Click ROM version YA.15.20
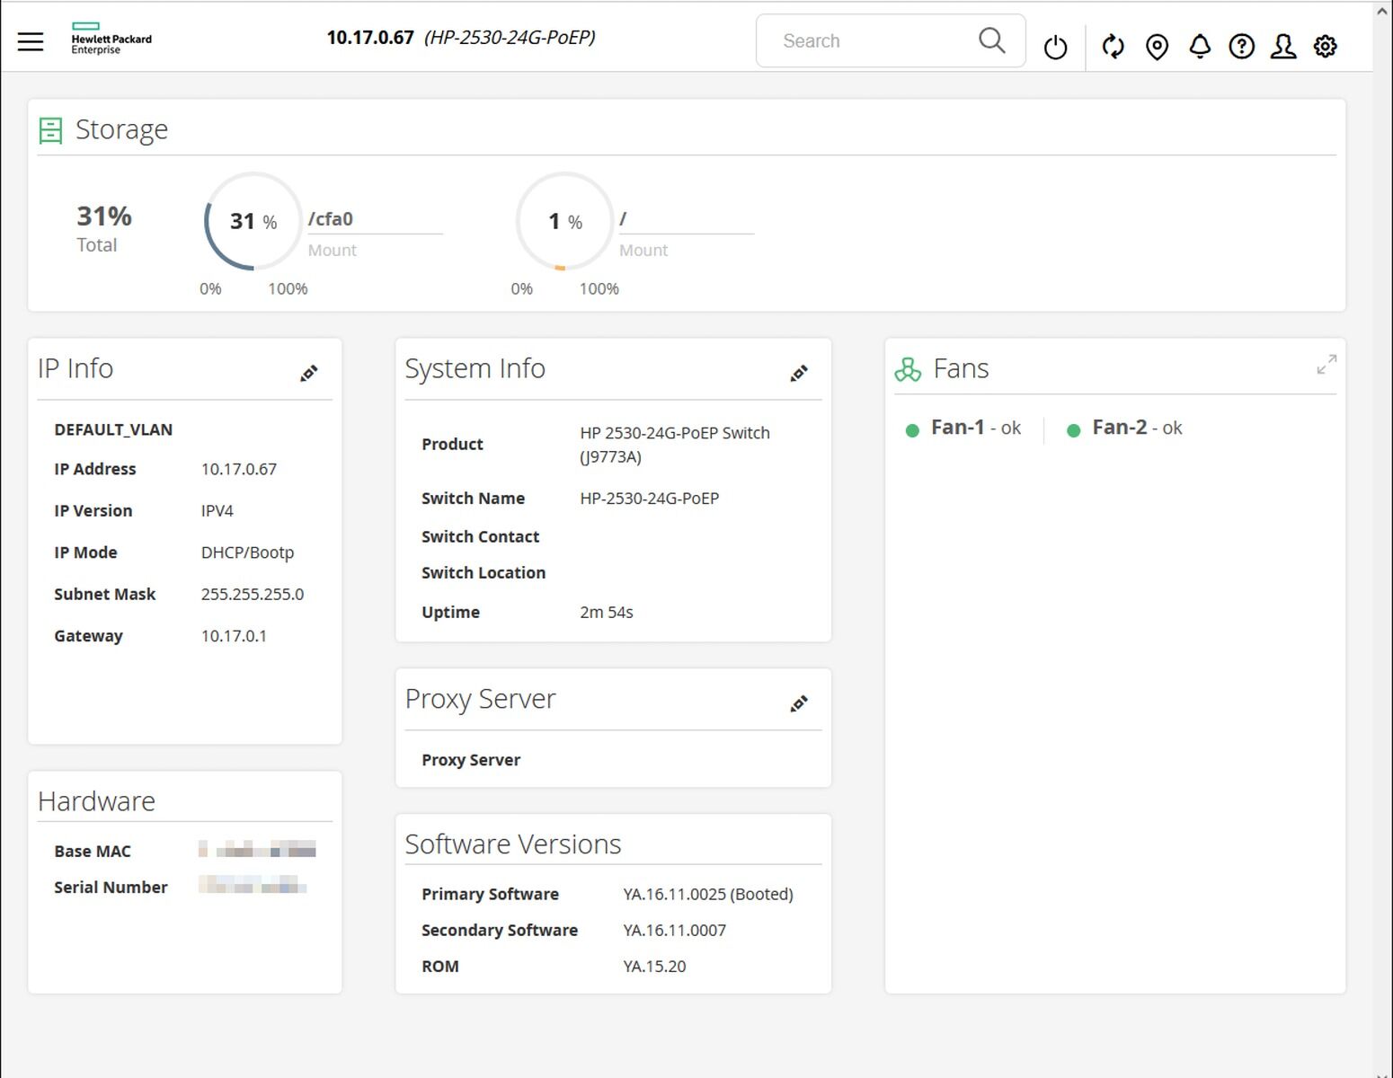The image size is (1393, 1078). pos(654,967)
